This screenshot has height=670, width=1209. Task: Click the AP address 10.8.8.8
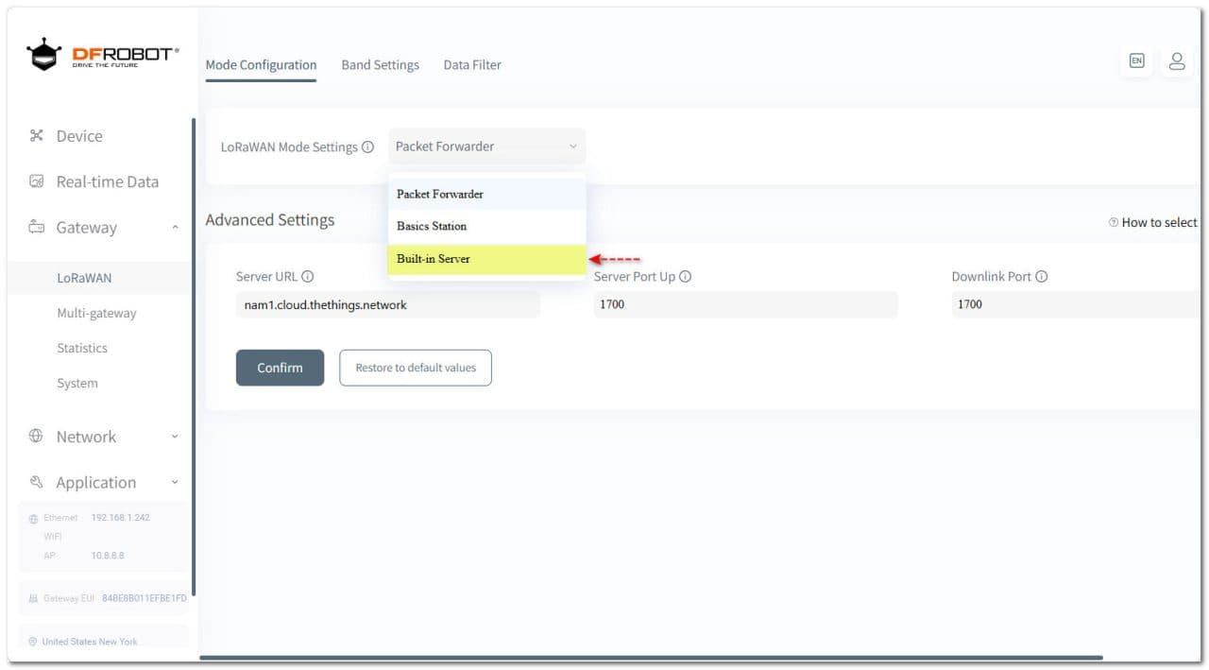coord(108,556)
